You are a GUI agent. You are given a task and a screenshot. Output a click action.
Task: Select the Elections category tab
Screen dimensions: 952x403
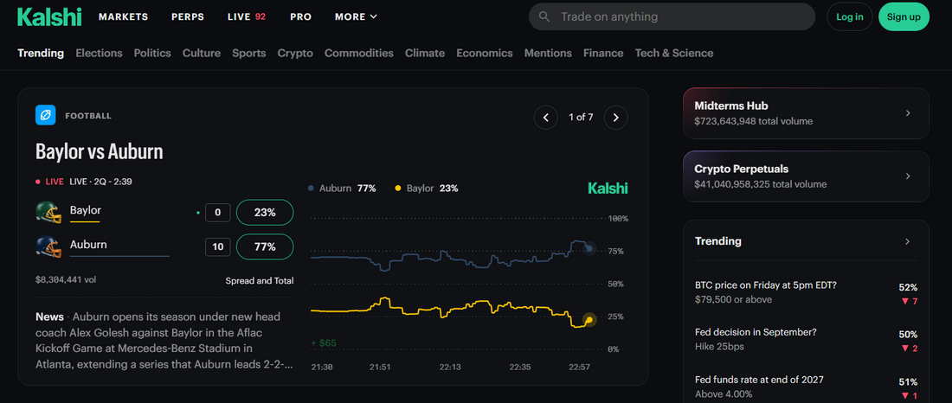coord(99,53)
